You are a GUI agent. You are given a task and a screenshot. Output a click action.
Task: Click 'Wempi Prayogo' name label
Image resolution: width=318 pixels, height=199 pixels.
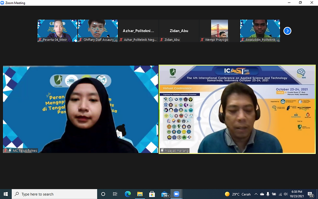(216, 40)
